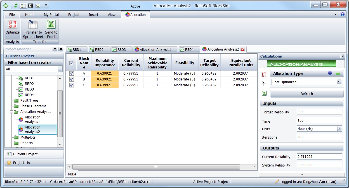The height and width of the screenshot is (188, 349).
Task: Click the control panel toggle icon in quick access toolbar
Action: point(30,6)
